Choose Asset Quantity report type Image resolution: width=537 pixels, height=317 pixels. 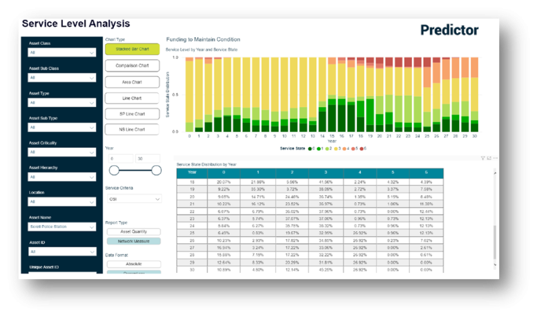click(x=134, y=231)
